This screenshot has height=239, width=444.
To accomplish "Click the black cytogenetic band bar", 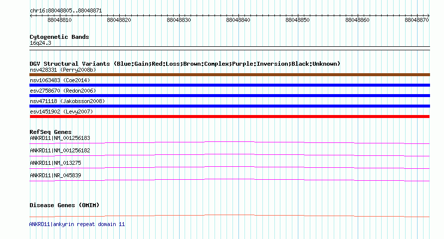I will pos(229,48).
